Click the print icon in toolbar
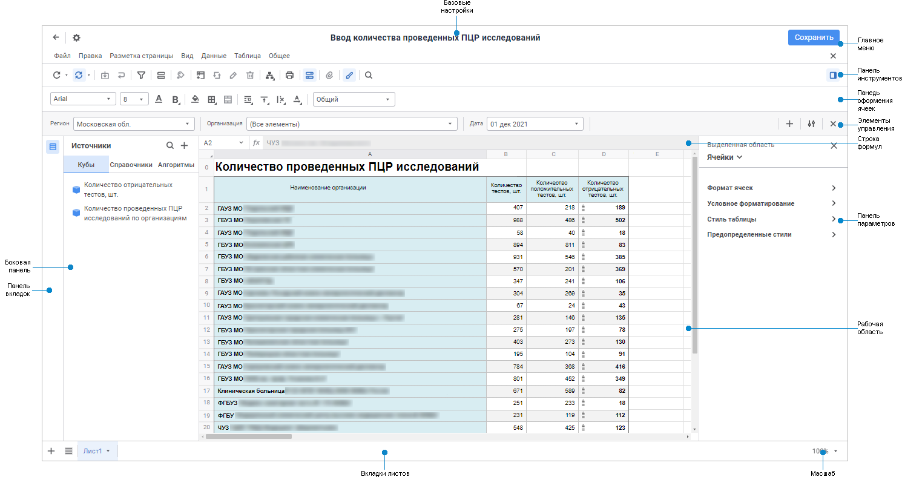 pos(289,76)
